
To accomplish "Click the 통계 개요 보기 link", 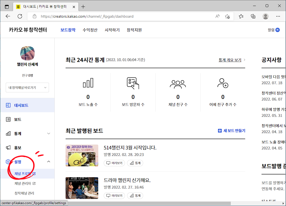I will click(x=230, y=60).
